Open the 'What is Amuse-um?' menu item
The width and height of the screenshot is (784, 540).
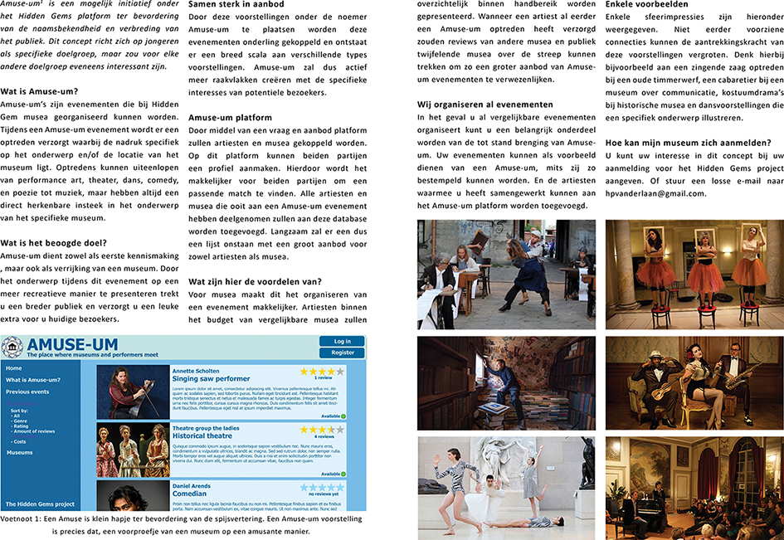(33, 380)
